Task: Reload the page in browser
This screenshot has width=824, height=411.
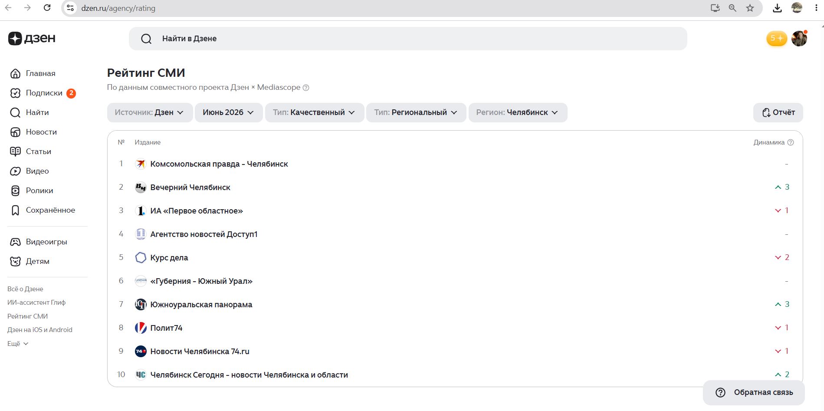Action: 47,8
